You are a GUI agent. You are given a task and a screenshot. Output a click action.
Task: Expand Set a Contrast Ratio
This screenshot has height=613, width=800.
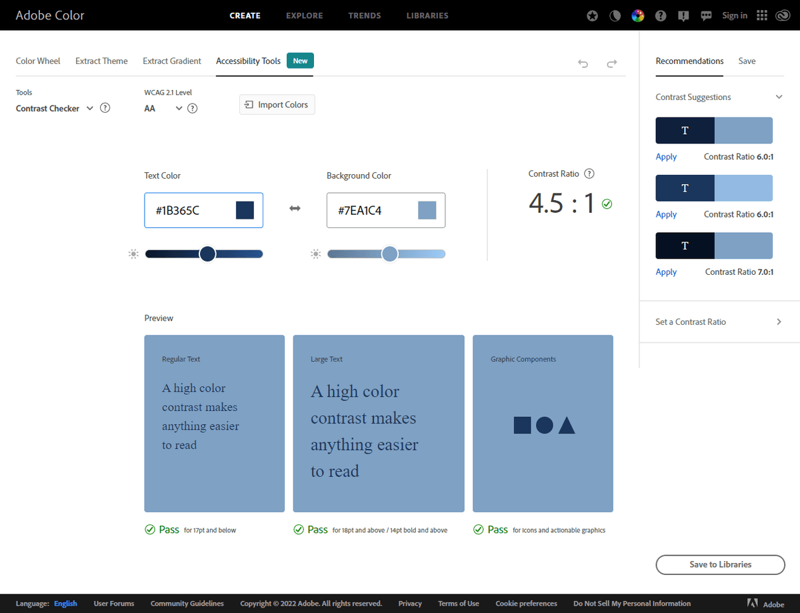(779, 322)
